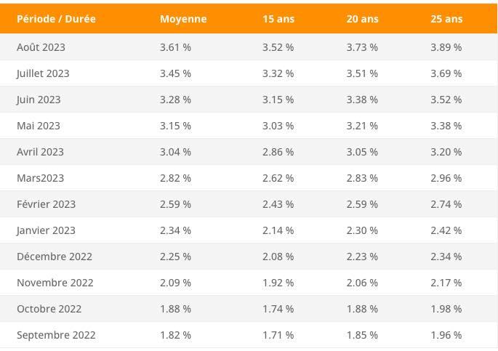Select the Moyenne column header

click(183, 19)
